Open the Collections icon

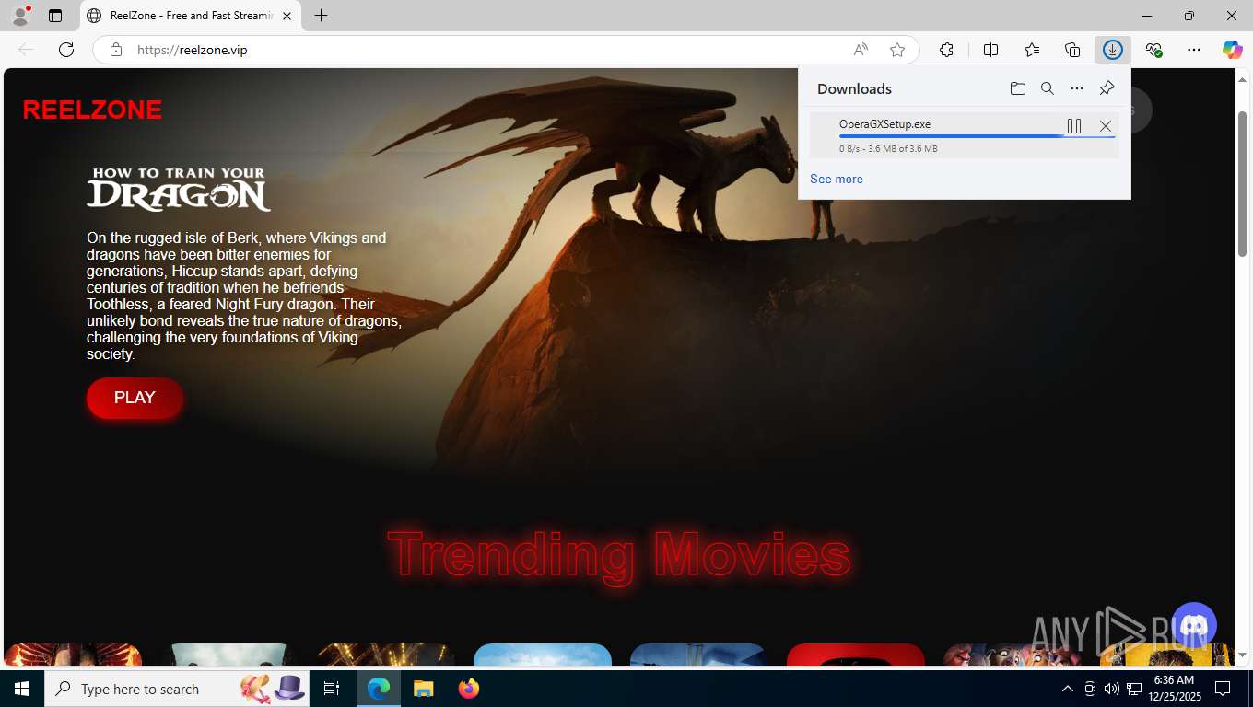click(1072, 50)
